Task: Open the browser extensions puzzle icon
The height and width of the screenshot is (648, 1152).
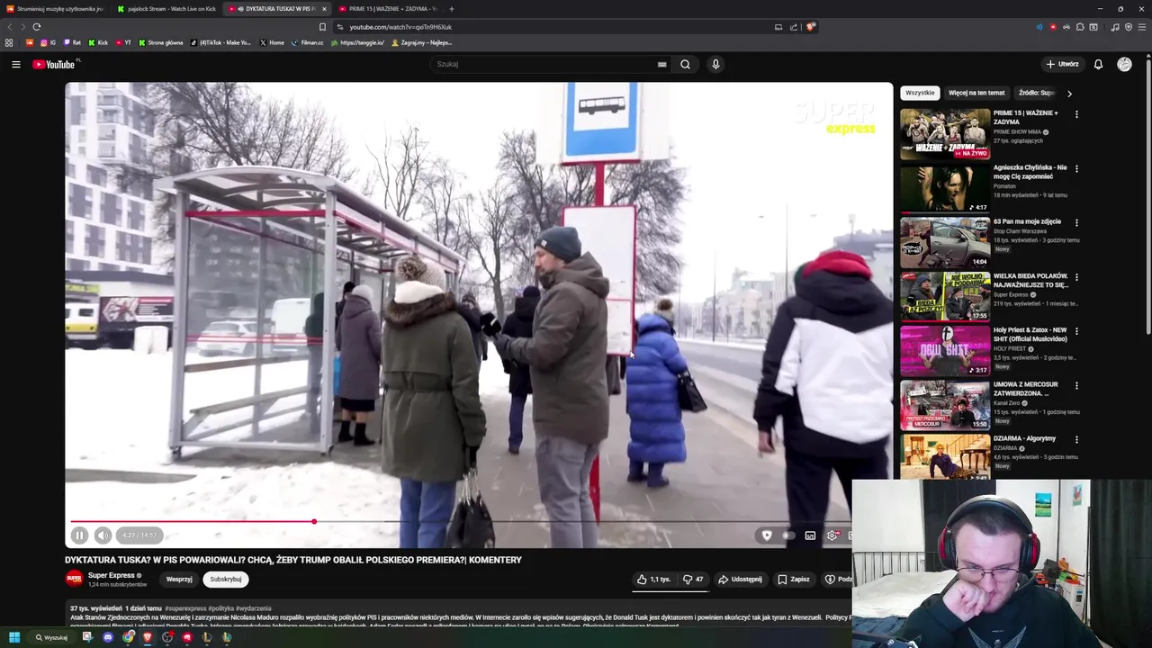Action: (1080, 27)
